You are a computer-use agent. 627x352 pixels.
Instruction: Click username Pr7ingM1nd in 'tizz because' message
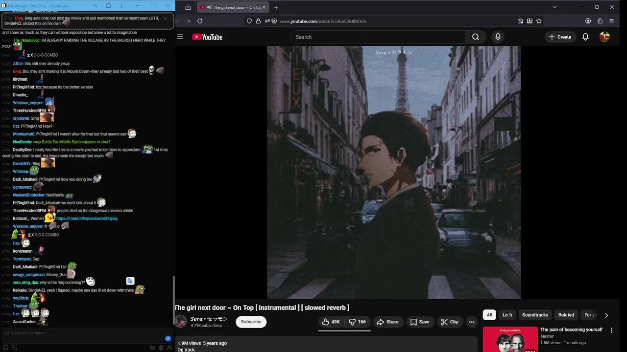pyautogui.click(x=24, y=87)
